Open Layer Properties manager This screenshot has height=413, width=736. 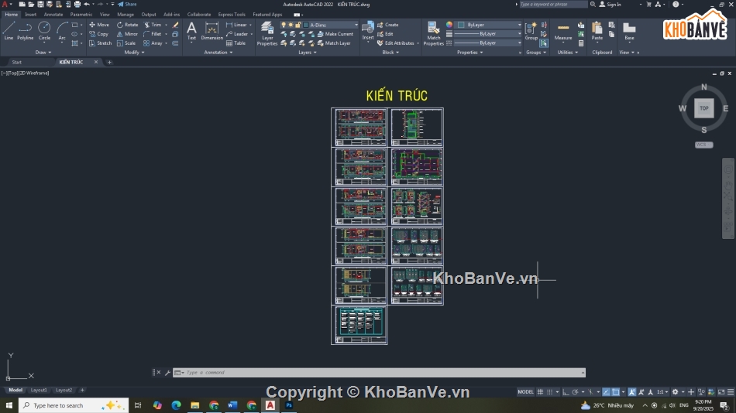coord(267,33)
